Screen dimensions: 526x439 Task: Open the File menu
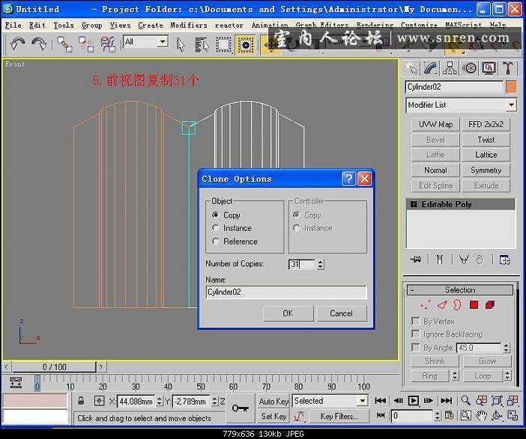pos(13,25)
